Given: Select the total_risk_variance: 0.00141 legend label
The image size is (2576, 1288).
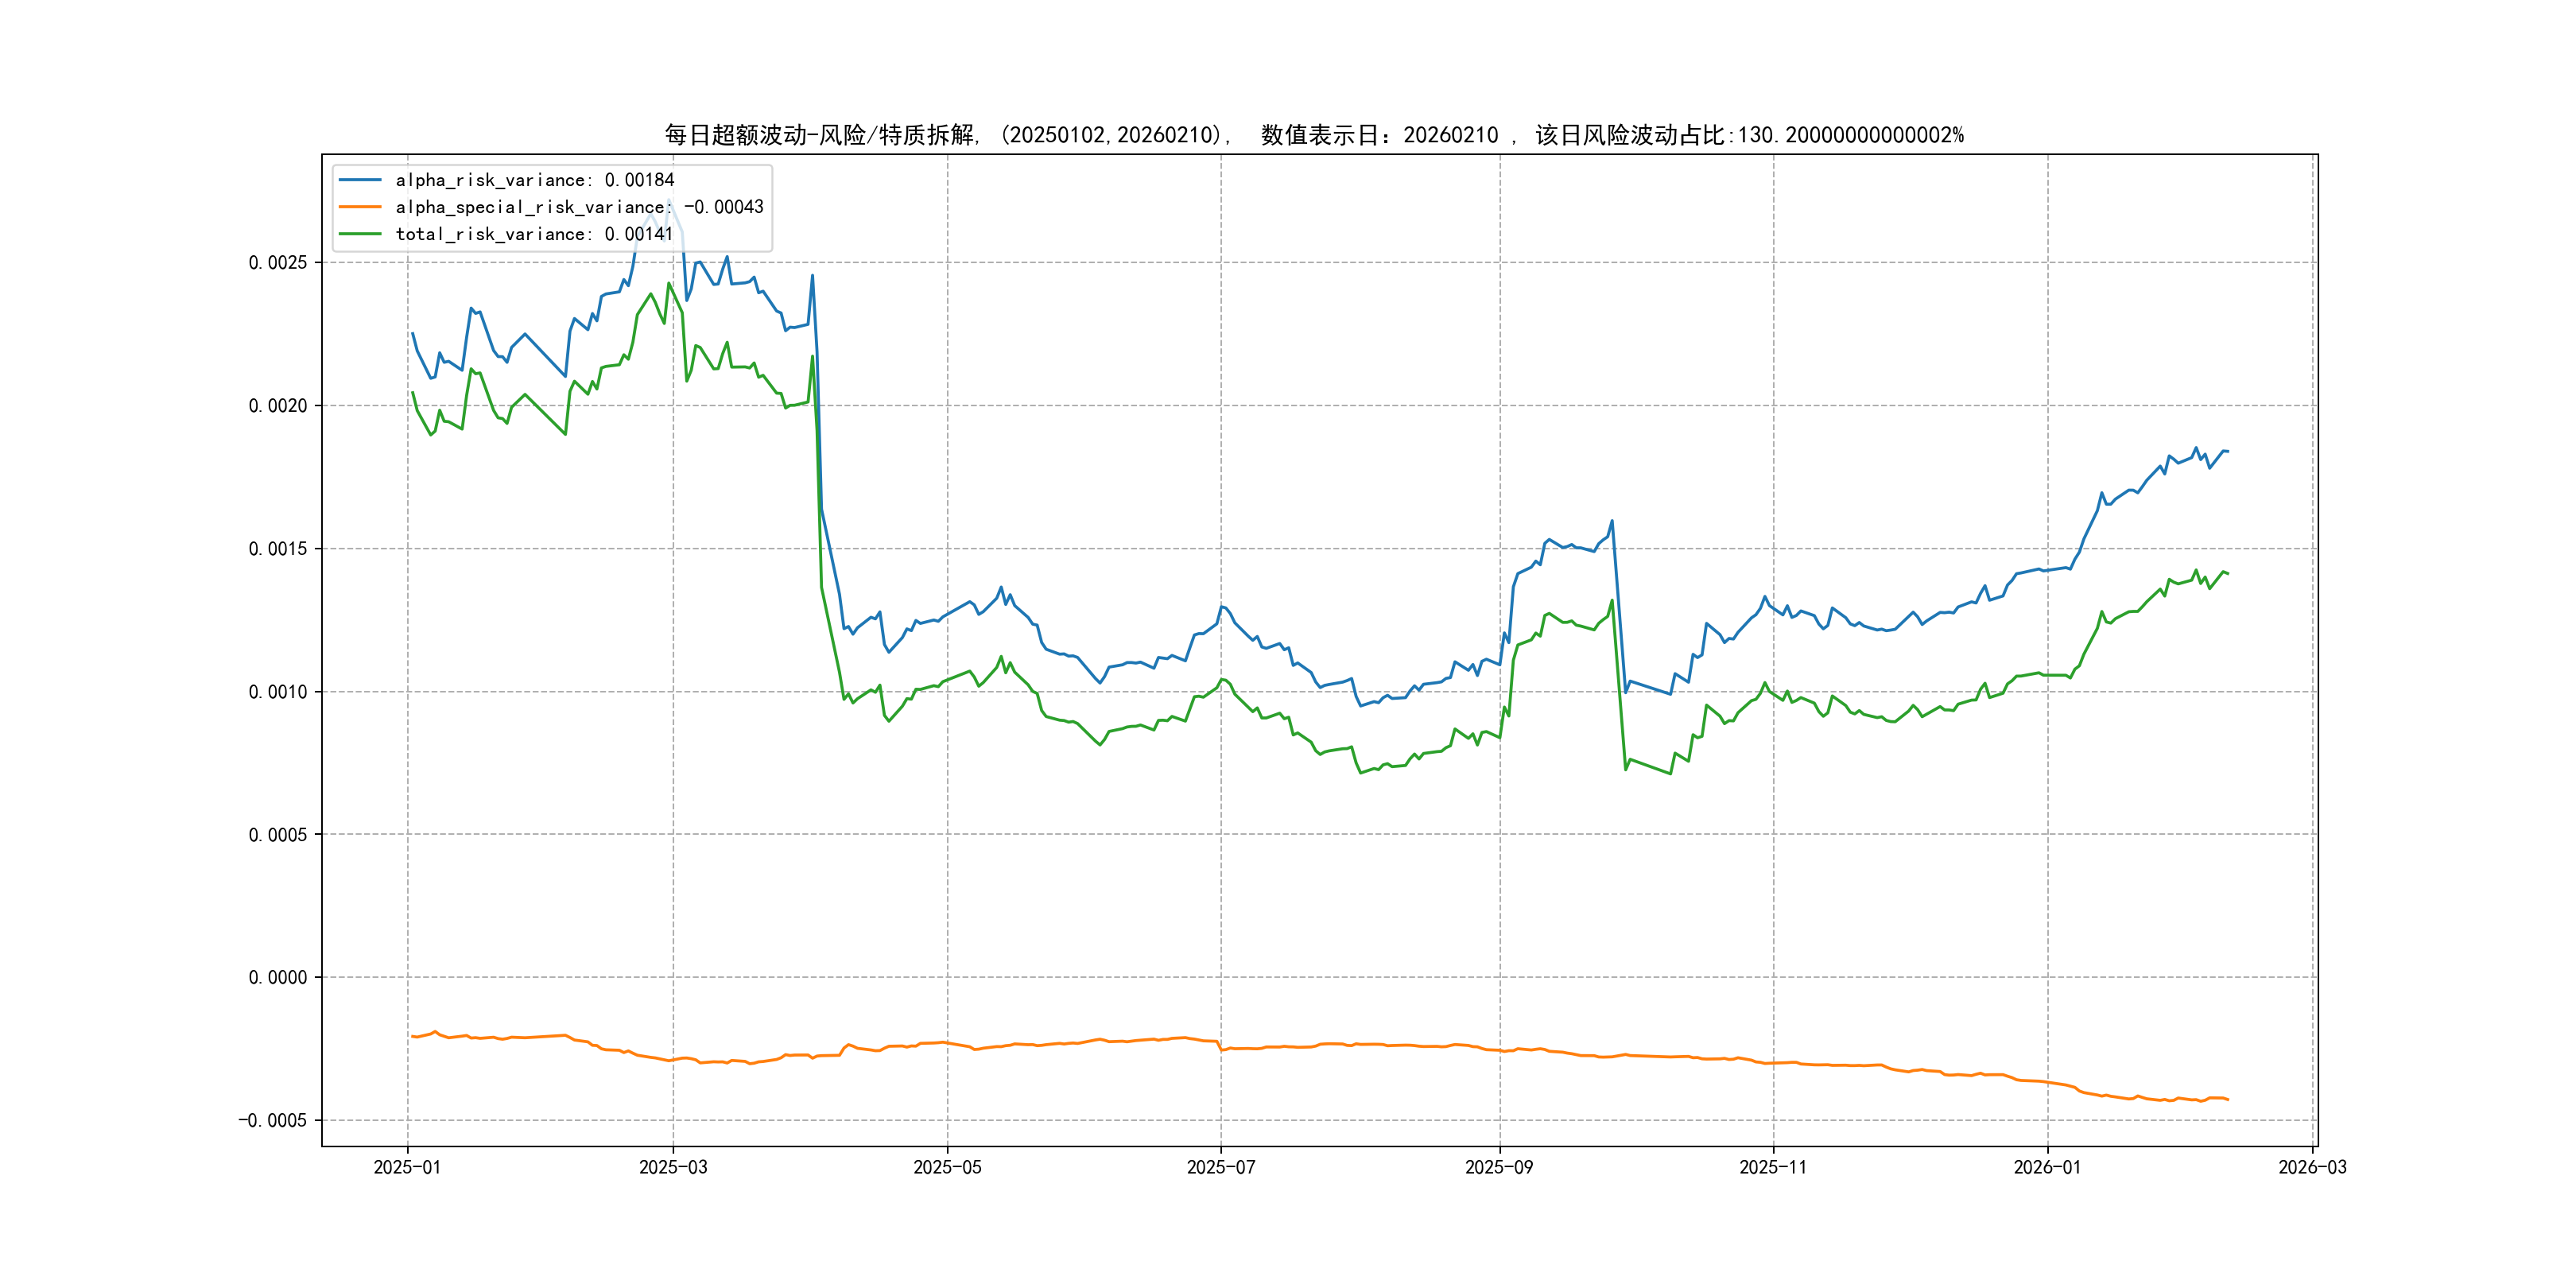Looking at the screenshot, I should (535, 234).
